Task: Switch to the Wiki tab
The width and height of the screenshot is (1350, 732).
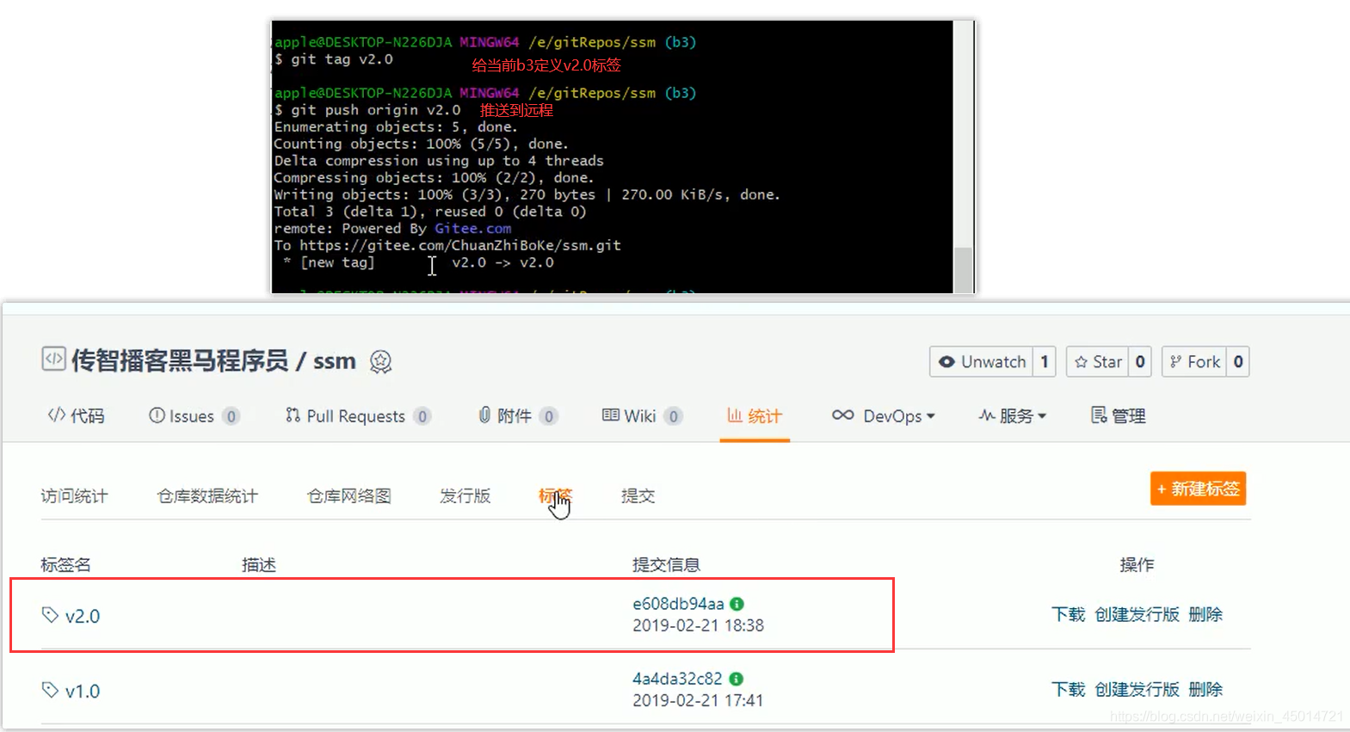Action: point(642,416)
